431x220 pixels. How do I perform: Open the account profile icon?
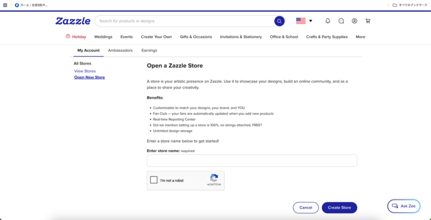354,21
